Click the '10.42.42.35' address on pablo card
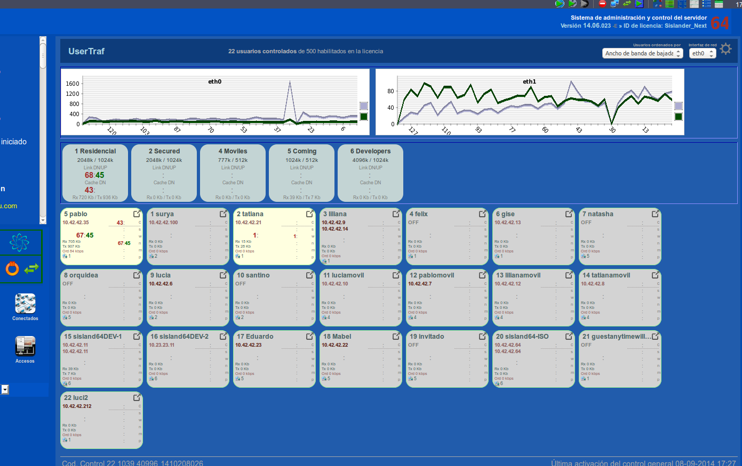 click(76, 223)
